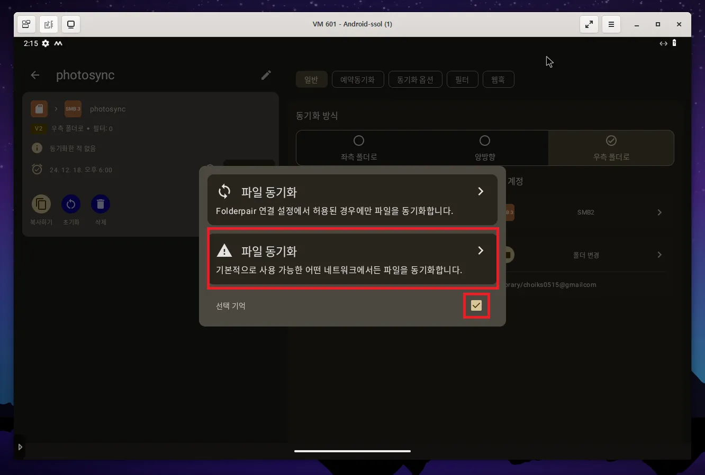705x475 pixels.
Task: Open the 폴더 변경 folder change chevron
Action: pos(659,255)
